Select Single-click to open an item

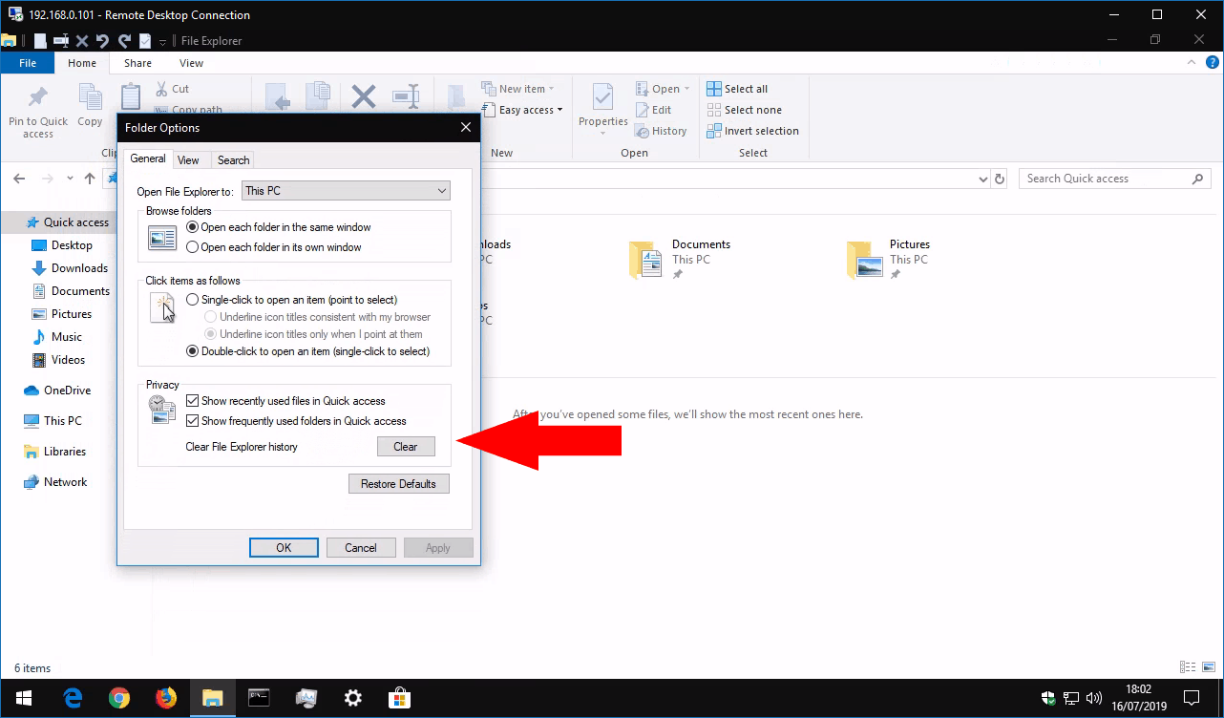pyautogui.click(x=193, y=300)
